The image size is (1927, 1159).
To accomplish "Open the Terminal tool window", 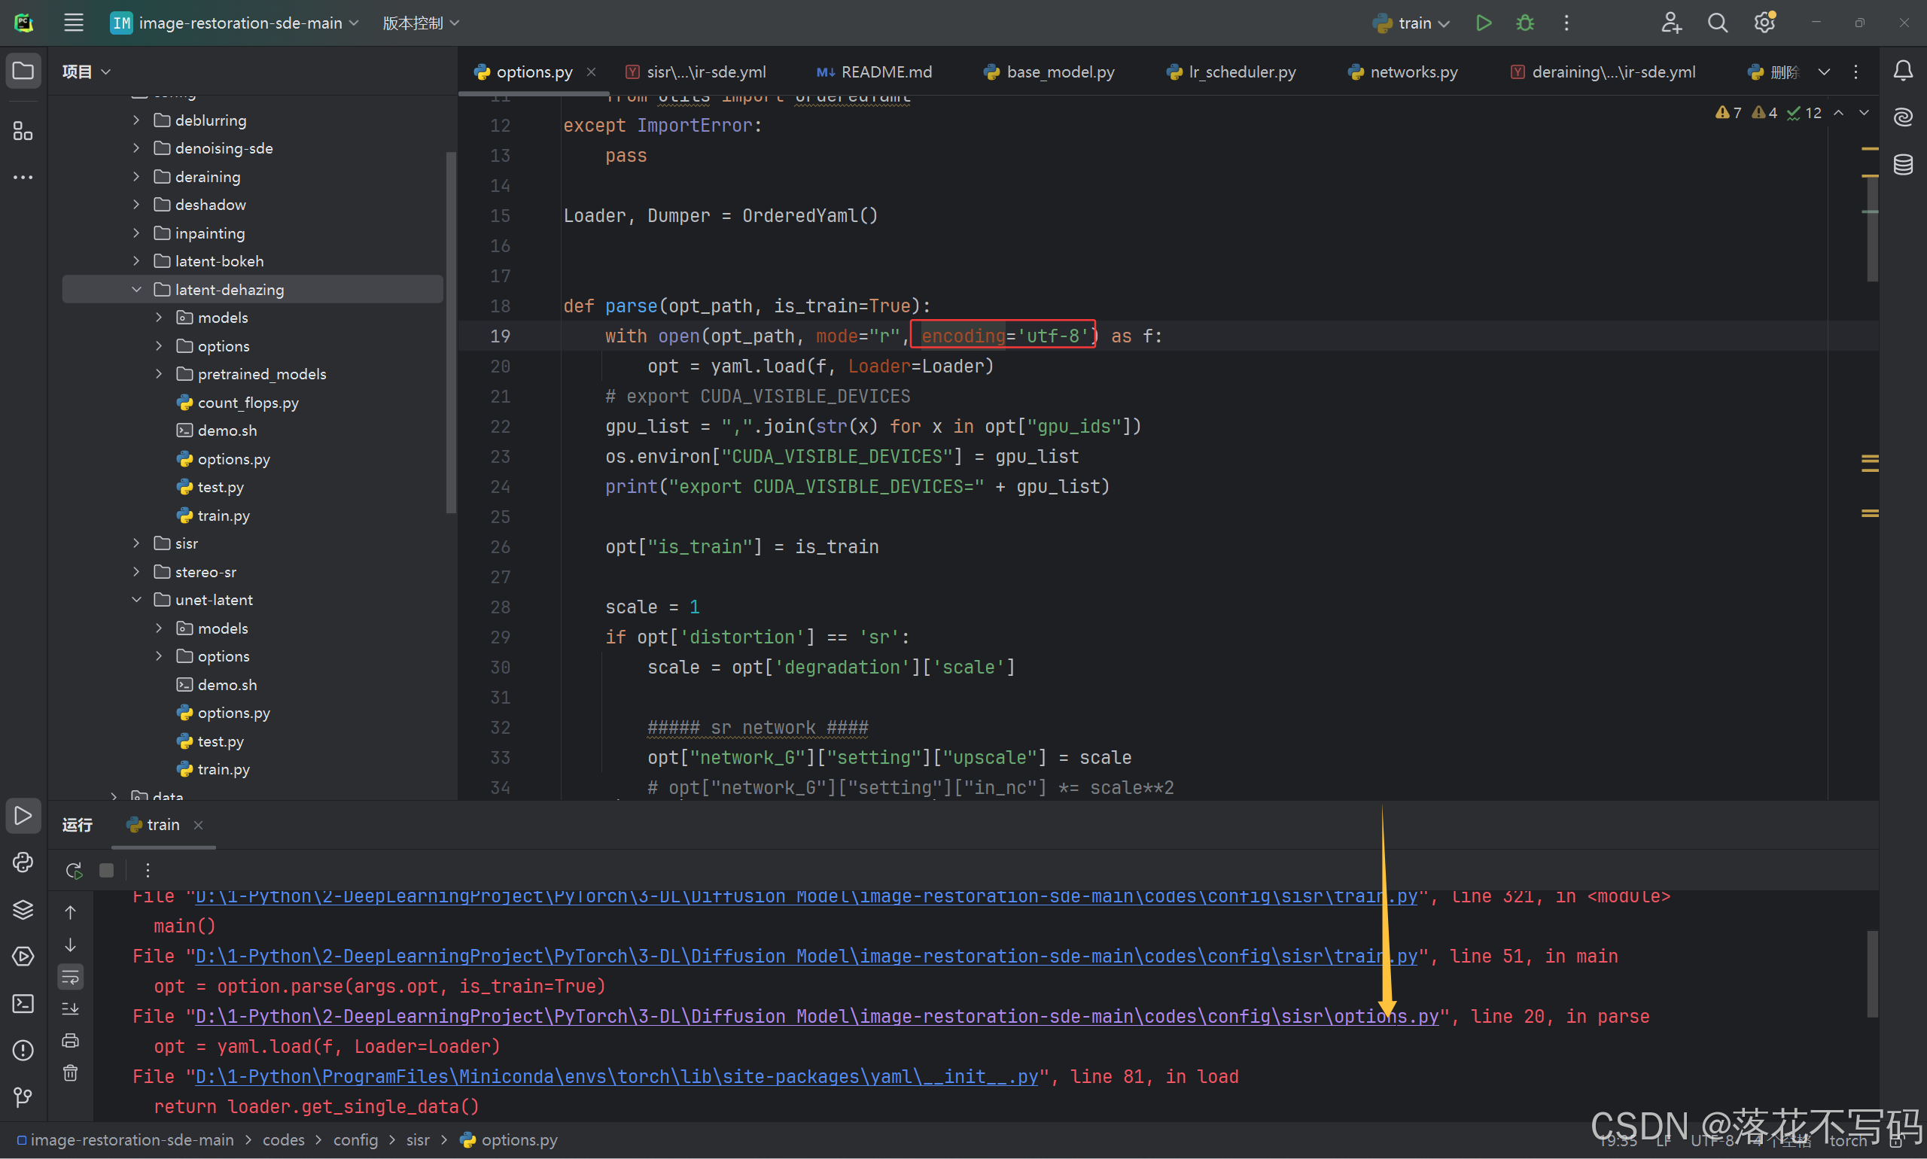I will [23, 1002].
